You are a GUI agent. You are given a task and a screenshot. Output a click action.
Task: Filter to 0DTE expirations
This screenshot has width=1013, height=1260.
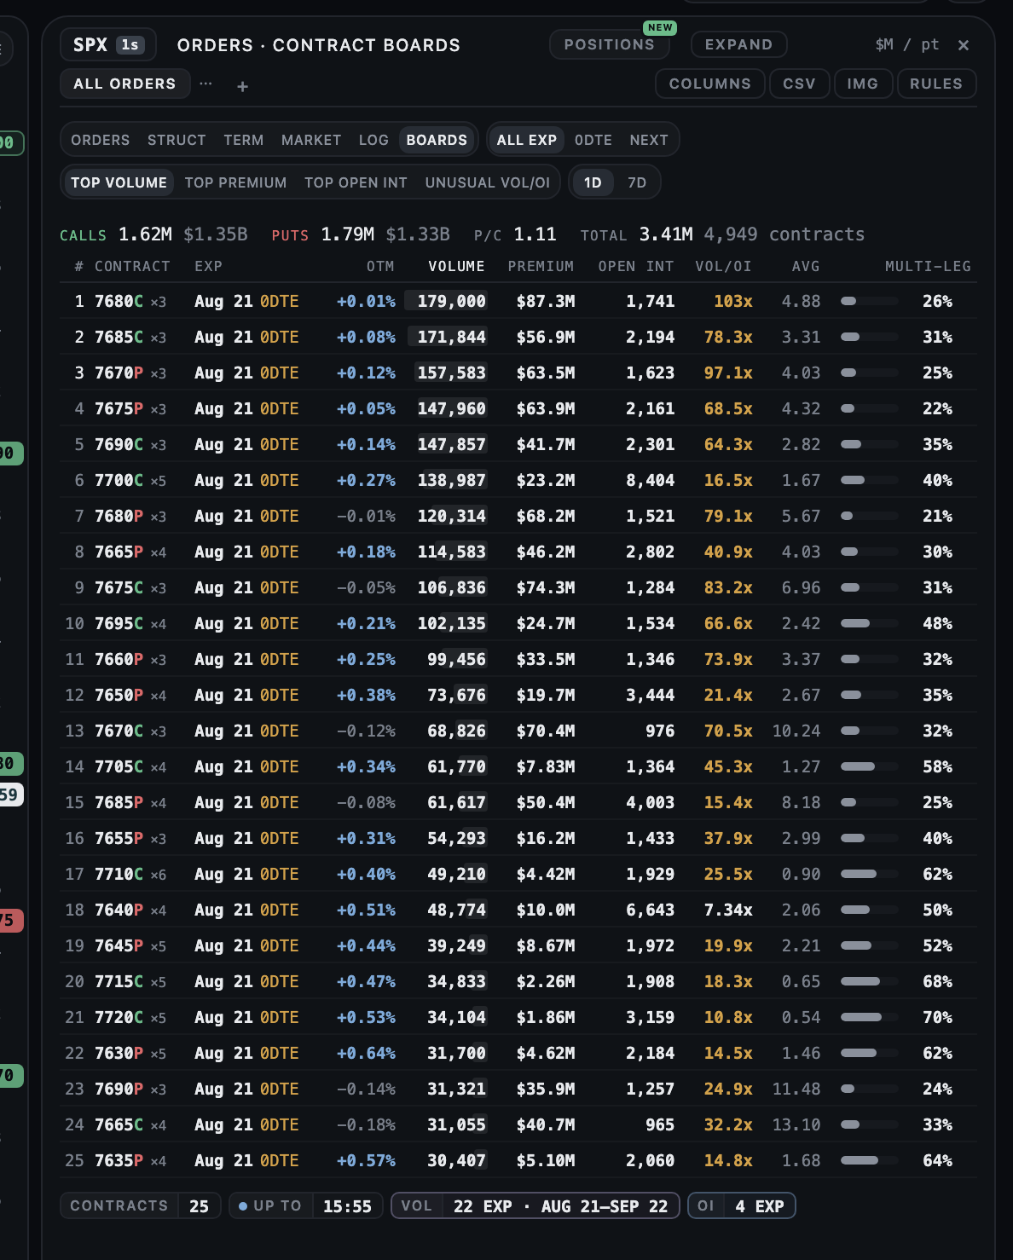(593, 140)
